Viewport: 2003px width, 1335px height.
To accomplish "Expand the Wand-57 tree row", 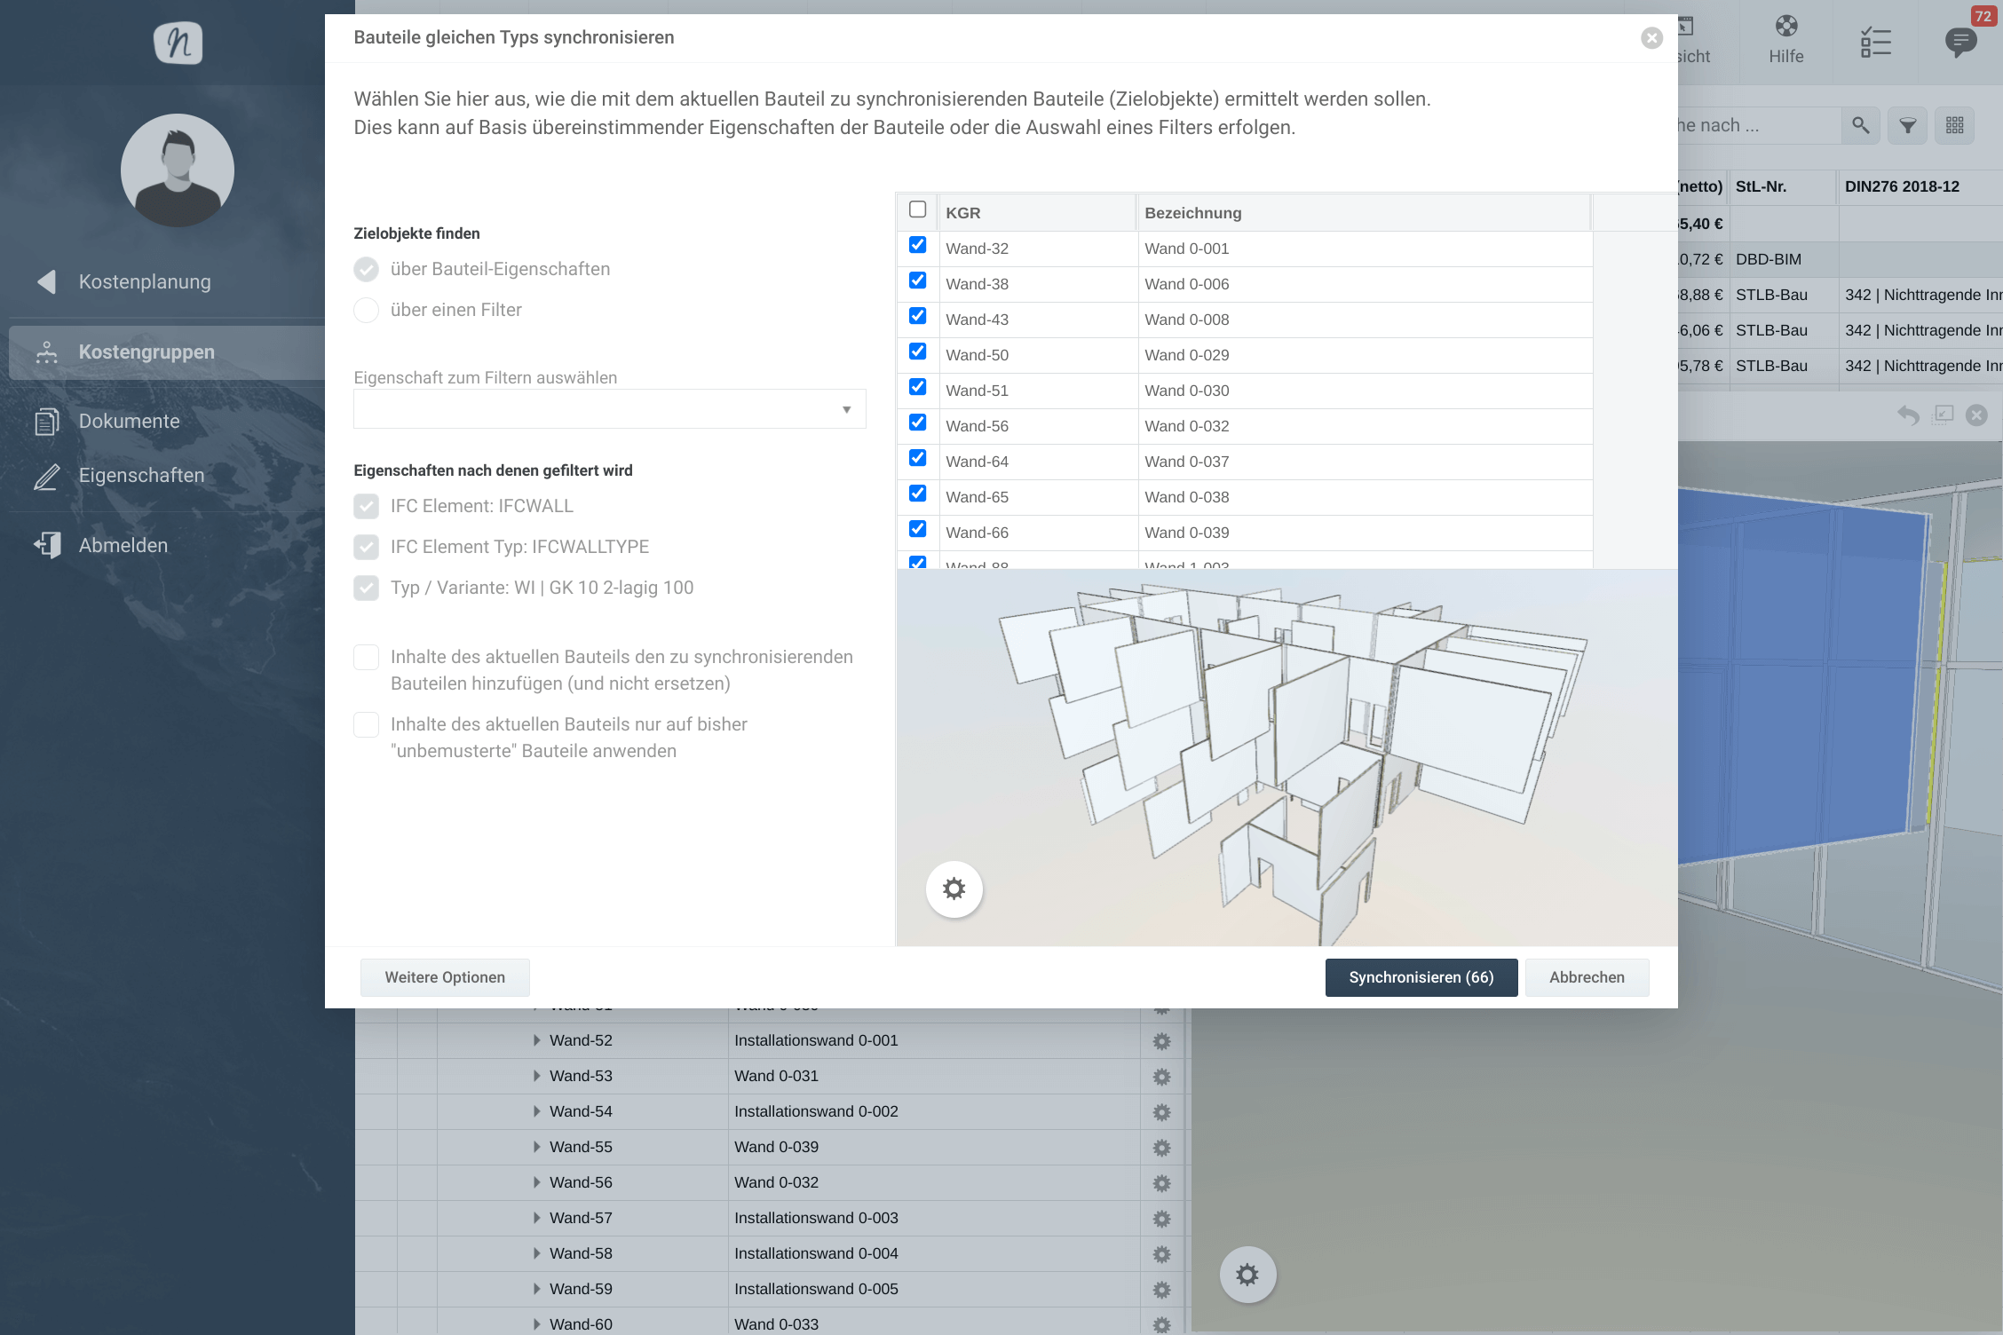I will (536, 1218).
